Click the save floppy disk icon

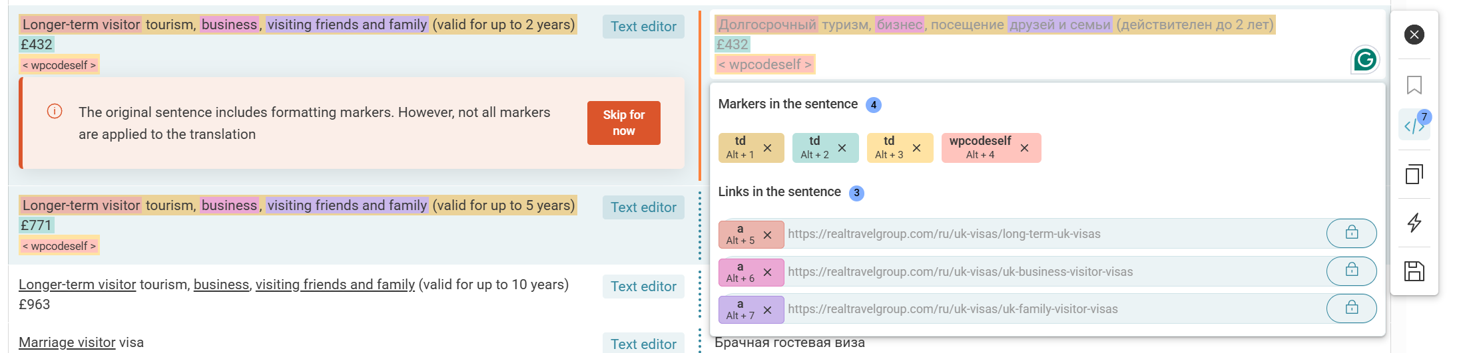click(x=1414, y=271)
